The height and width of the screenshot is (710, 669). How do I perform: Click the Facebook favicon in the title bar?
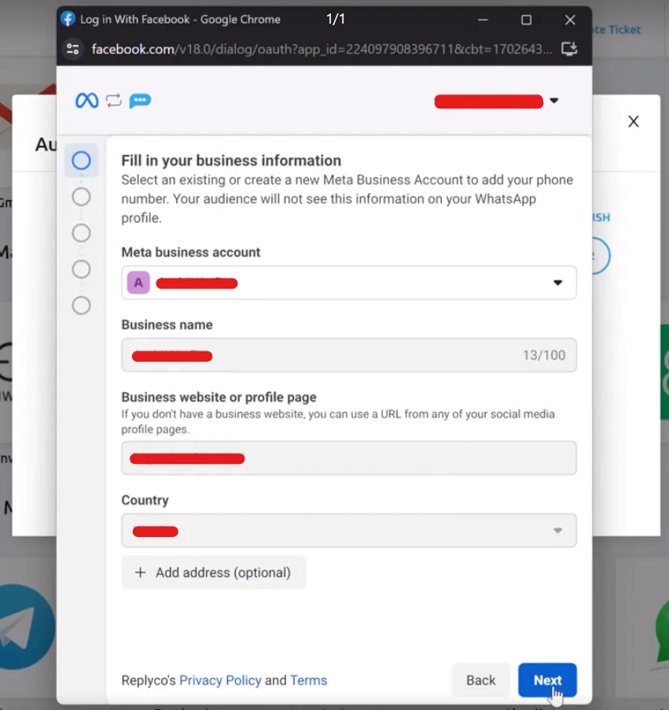[x=68, y=19]
